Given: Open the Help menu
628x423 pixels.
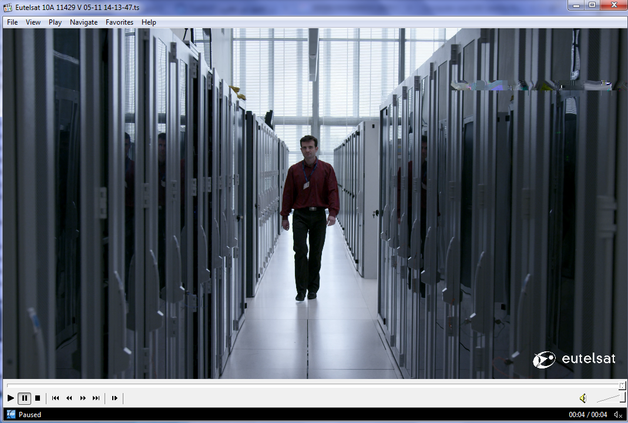Looking at the screenshot, I should (149, 22).
